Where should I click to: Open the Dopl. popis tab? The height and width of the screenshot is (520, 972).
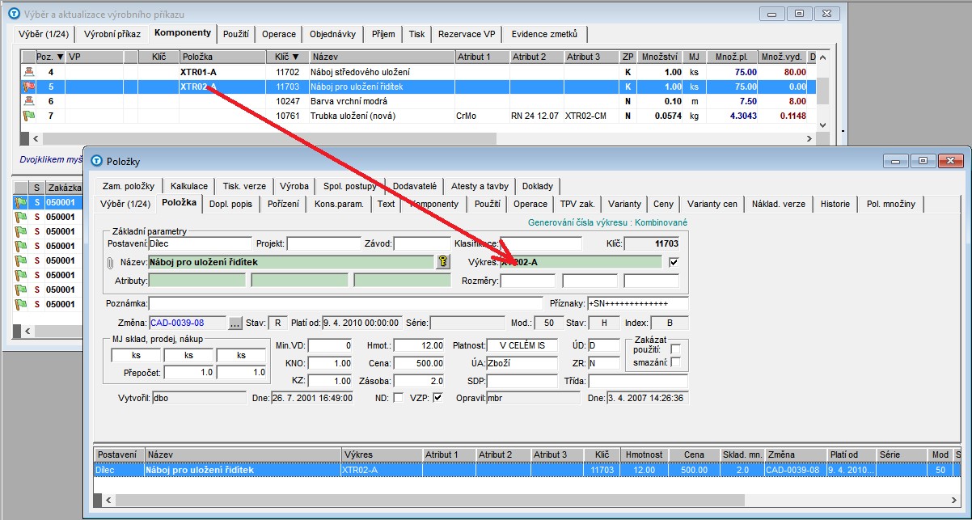tap(230, 204)
